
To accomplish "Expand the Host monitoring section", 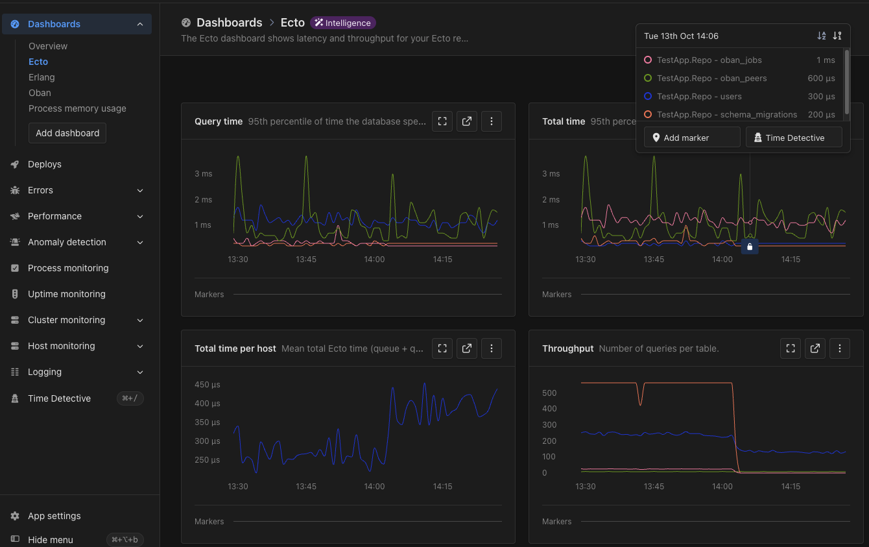I will click(140, 346).
